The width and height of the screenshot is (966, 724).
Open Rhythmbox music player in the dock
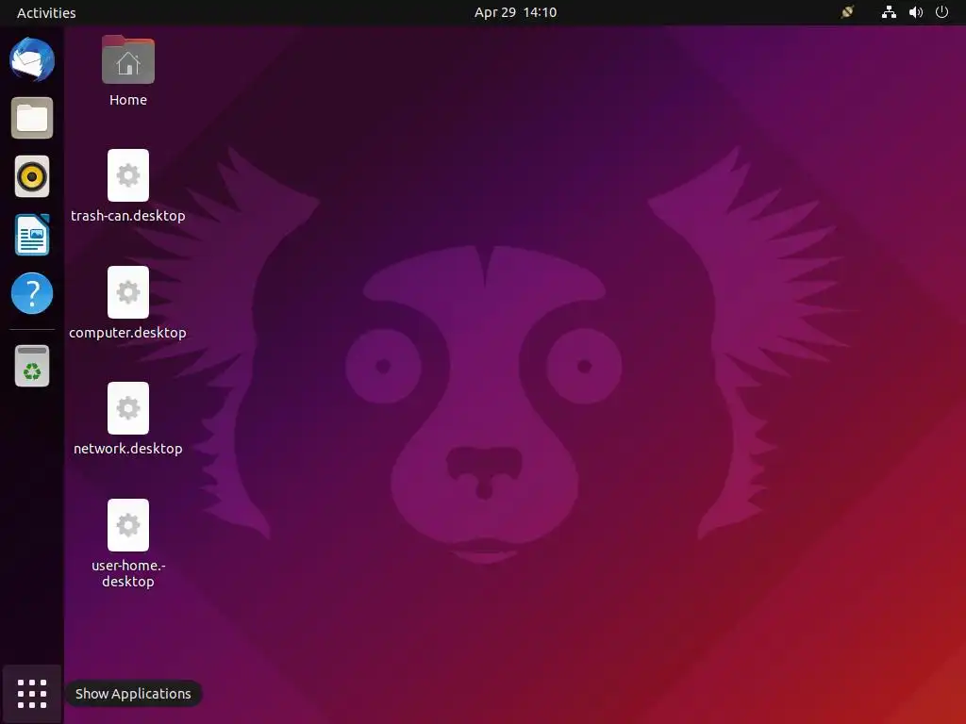pos(32,176)
